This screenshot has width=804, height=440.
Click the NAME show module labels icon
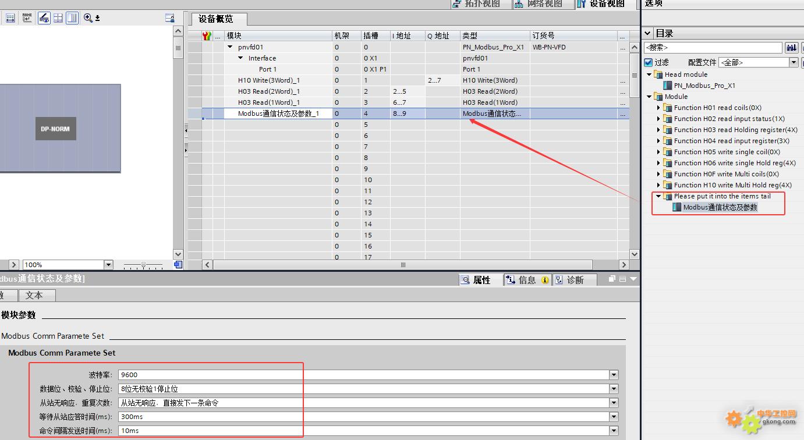click(27, 18)
